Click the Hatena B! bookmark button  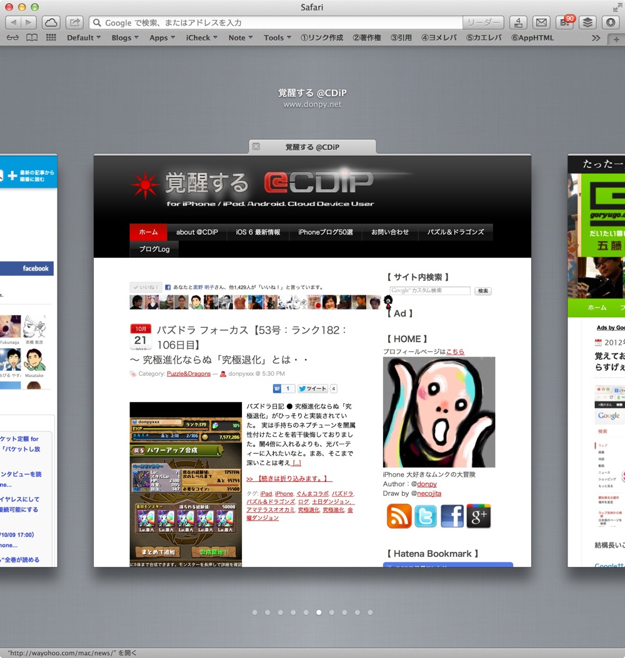(284, 388)
